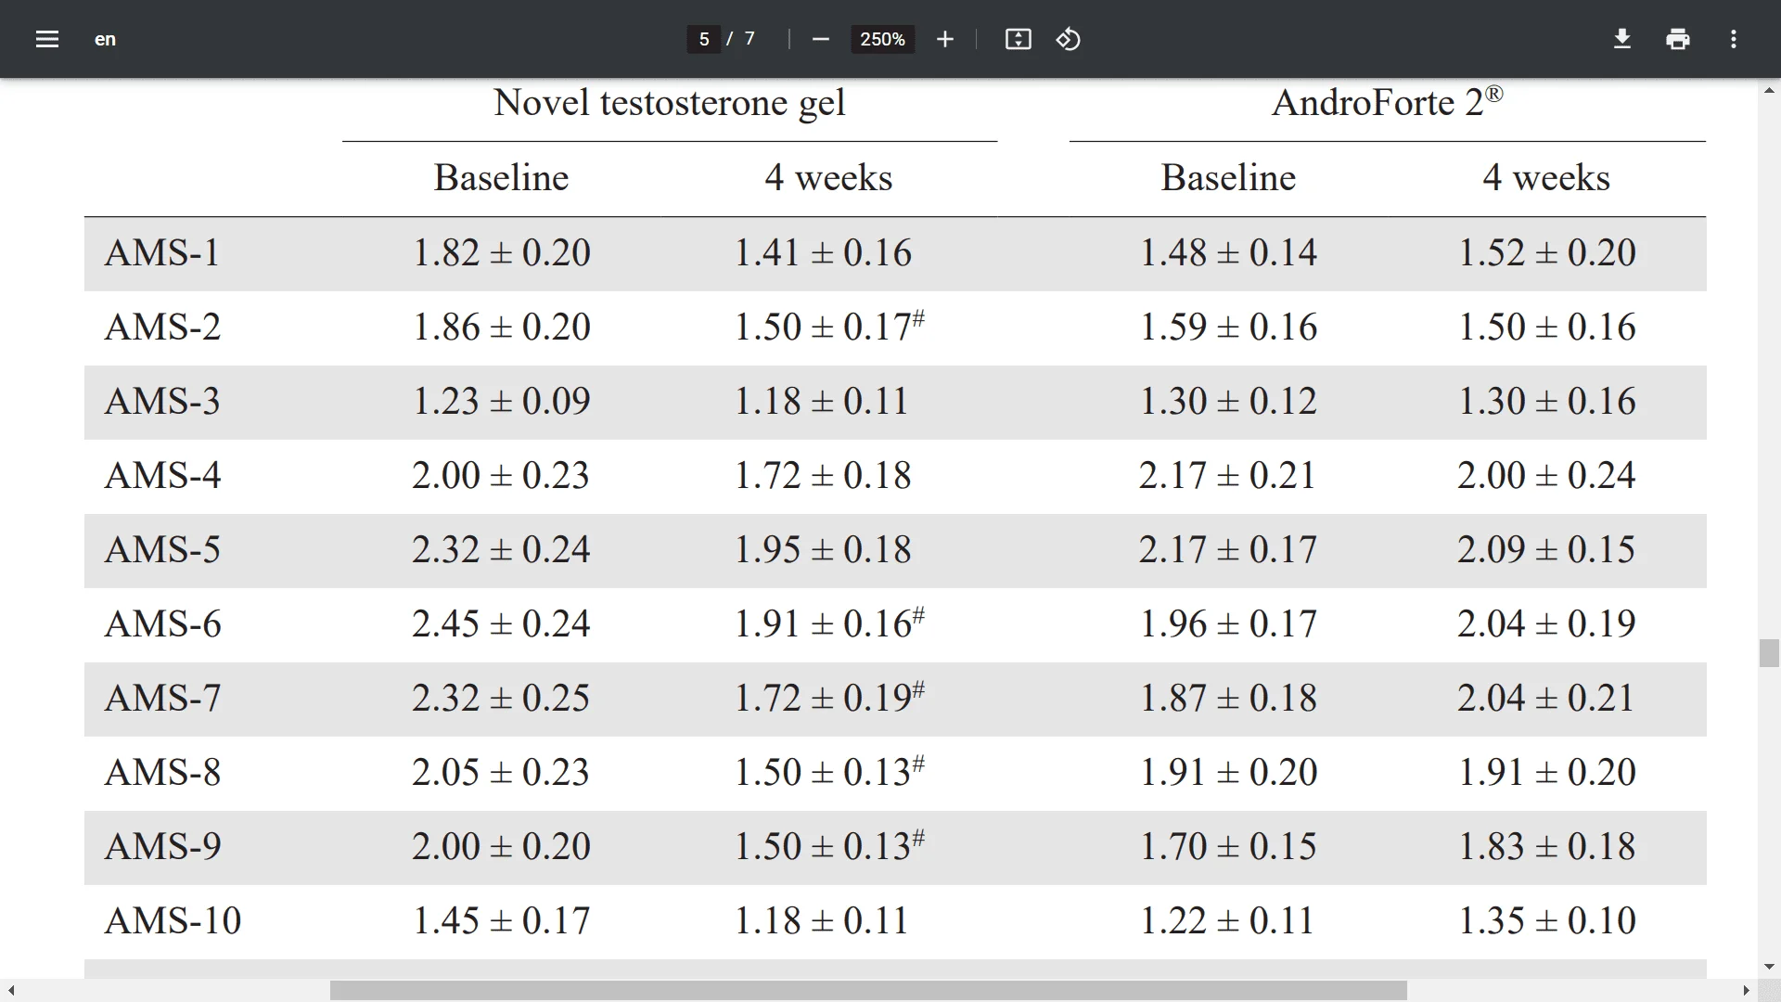This screenshot has height=1002, width=1781.
Task: Click value '2.32 ± 0.25' in AMS-7
Action: (x=501, y=698)
